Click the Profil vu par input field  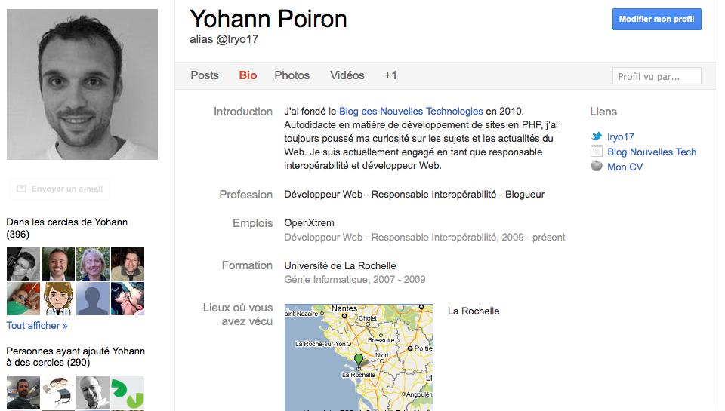[x=656, y=76]
